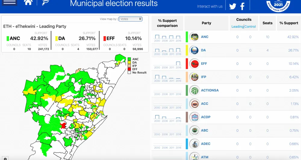Go to the home page icon

[x=28, y=2]
